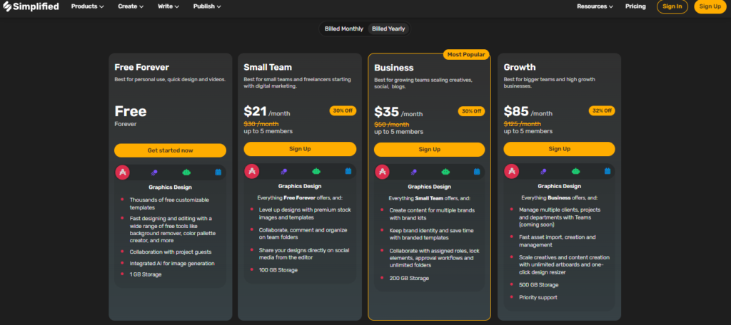Switch to Billed Monthly pricing

344,29
